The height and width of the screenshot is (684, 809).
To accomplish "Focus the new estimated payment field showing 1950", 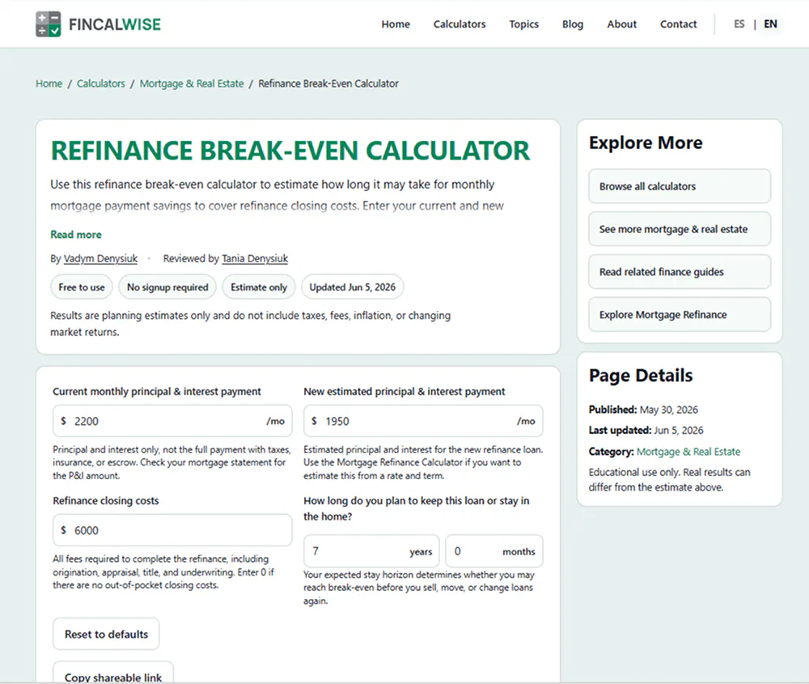I will pyautogui.click(x=423, y=421).
